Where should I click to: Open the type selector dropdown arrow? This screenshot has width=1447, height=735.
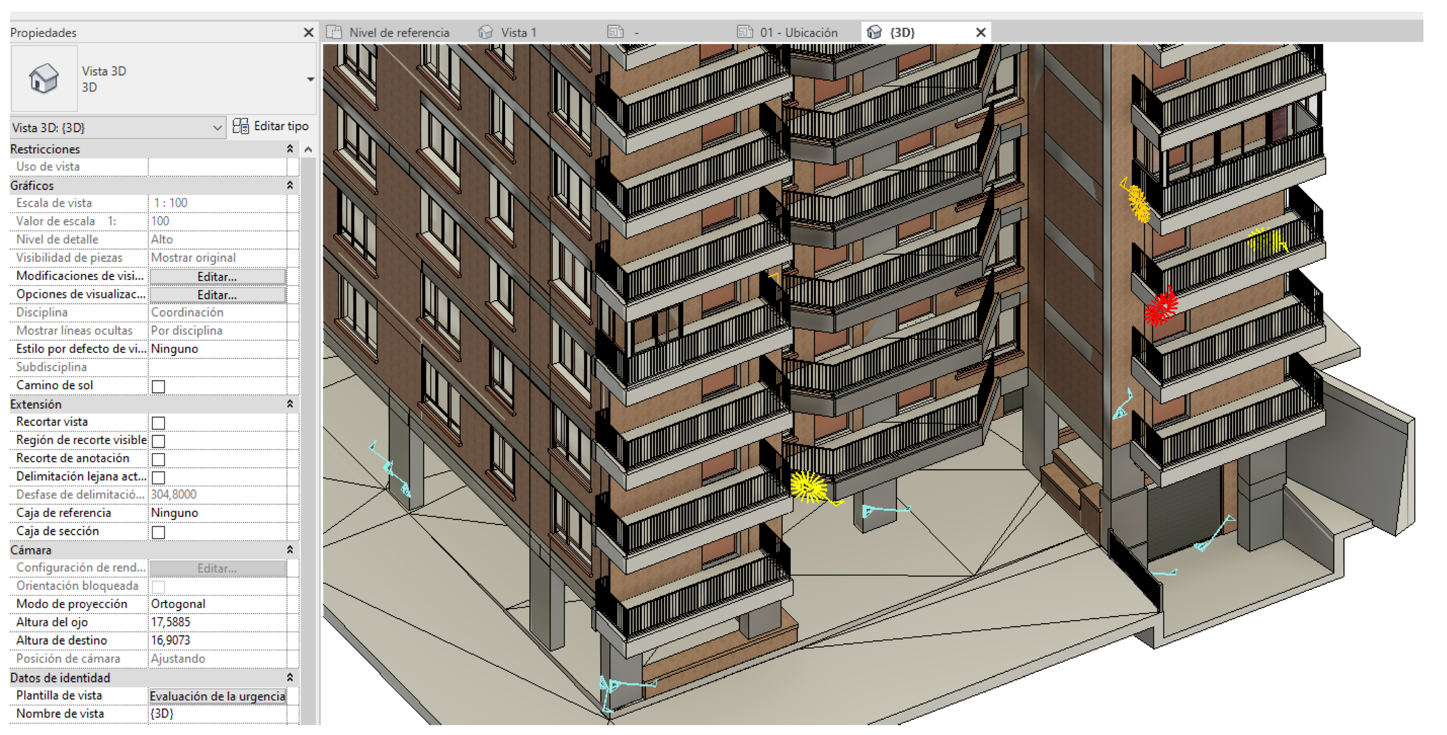tap(310, 79)
